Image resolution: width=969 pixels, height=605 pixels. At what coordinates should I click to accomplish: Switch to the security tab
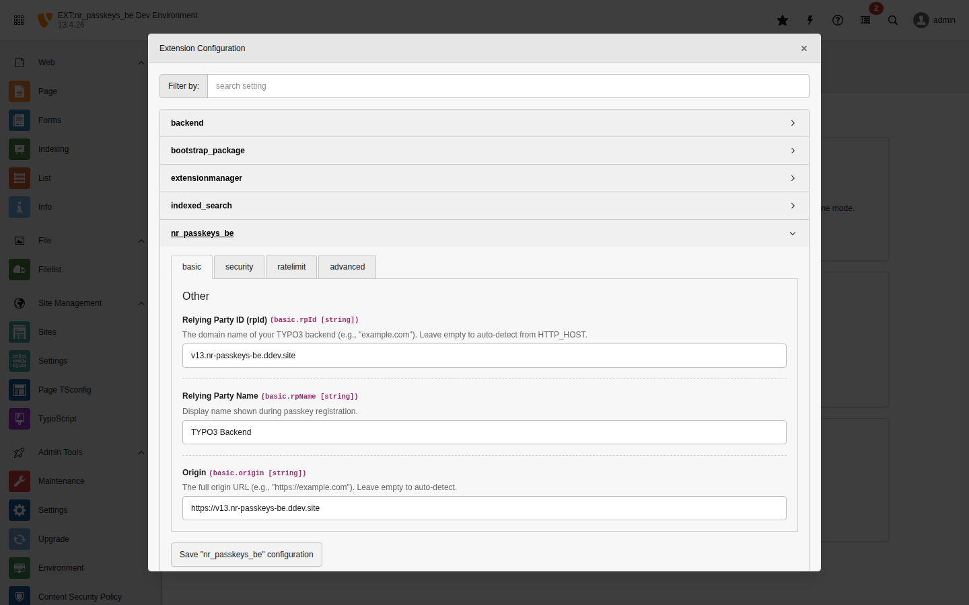click(x=239, y=267)
